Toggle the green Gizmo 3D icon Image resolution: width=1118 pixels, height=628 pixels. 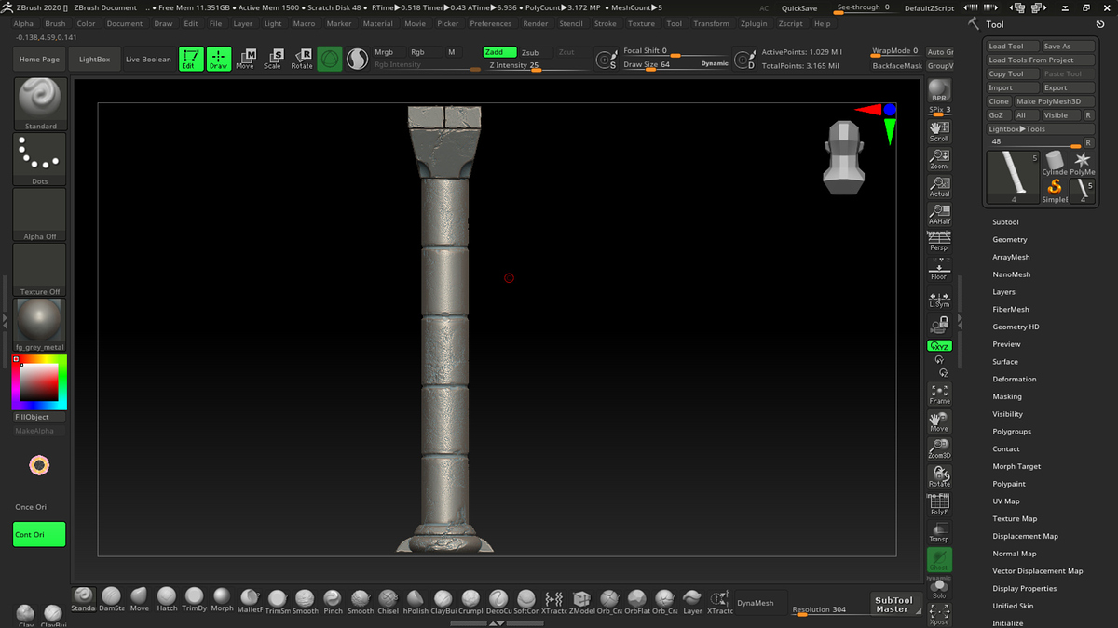pos(330,59)
